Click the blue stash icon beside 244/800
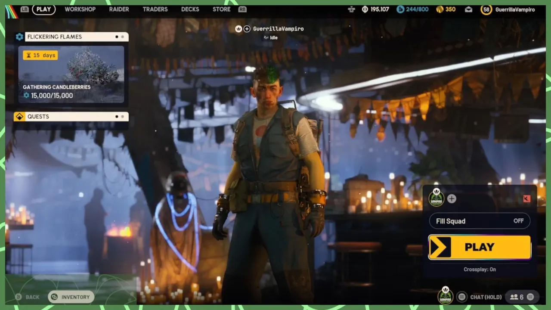 coord(400,9)
